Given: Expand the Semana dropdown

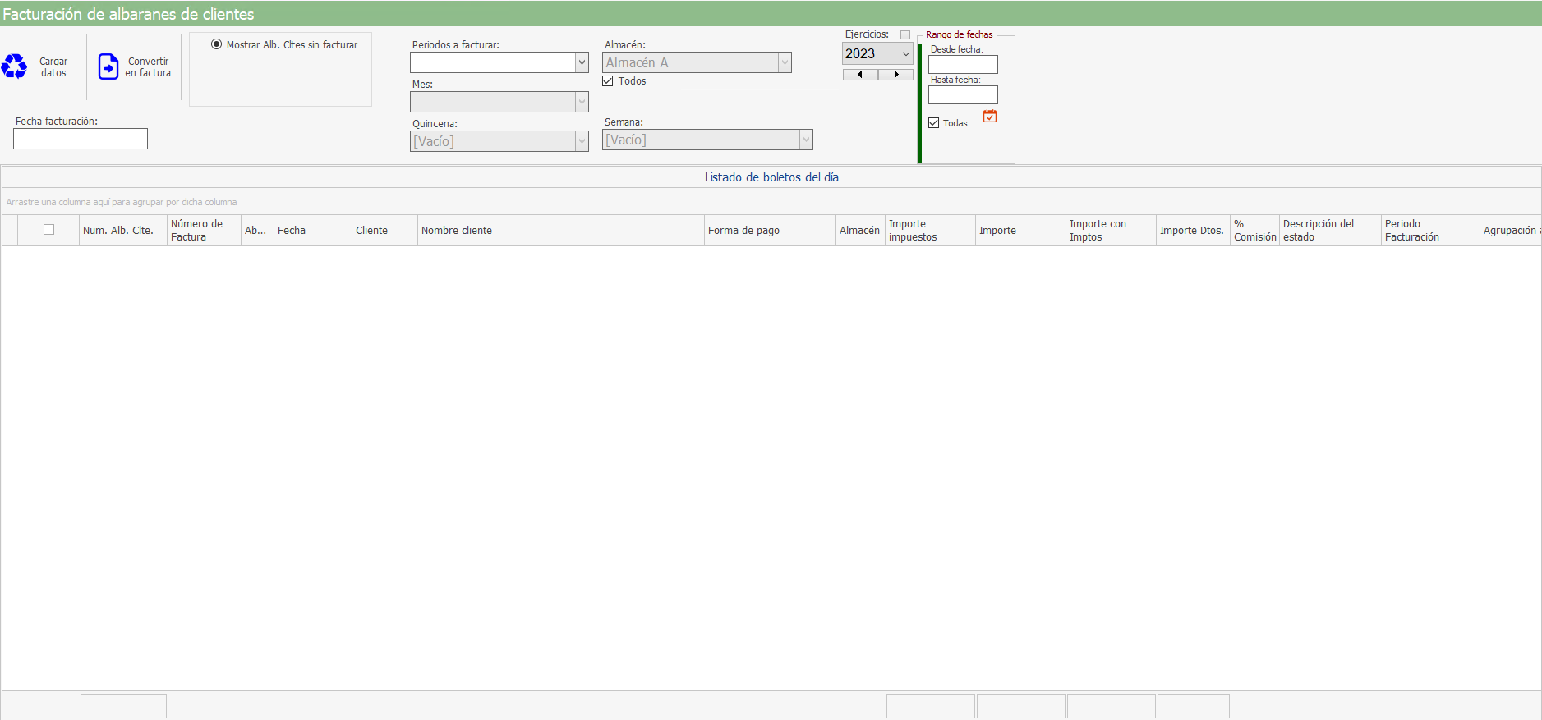Looking at the screenshot, I should (x=806, y=140).
